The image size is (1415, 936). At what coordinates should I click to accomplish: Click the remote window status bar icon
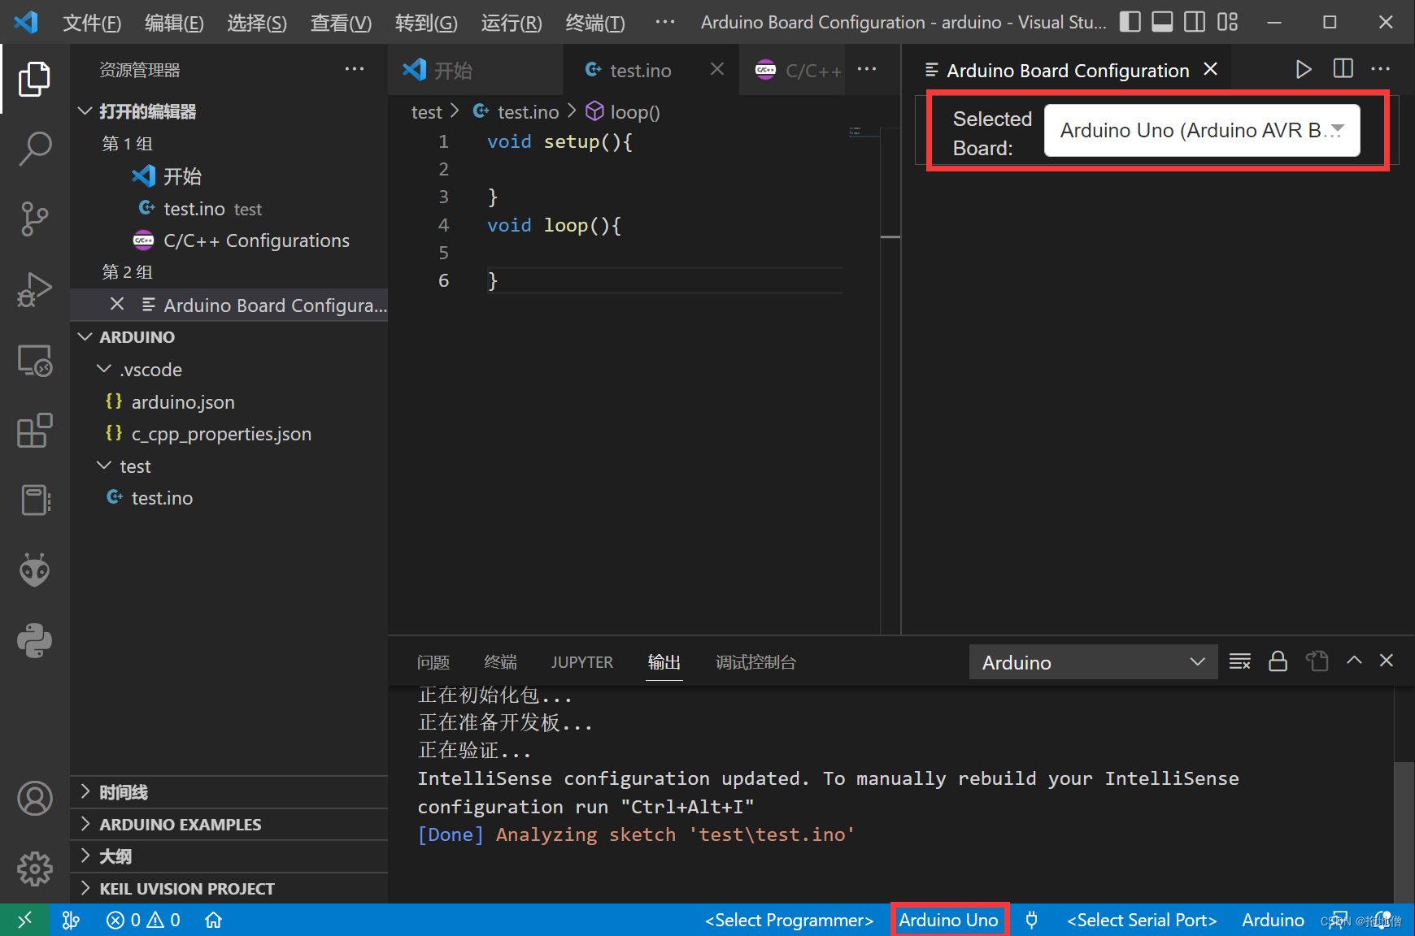point(24,920)
